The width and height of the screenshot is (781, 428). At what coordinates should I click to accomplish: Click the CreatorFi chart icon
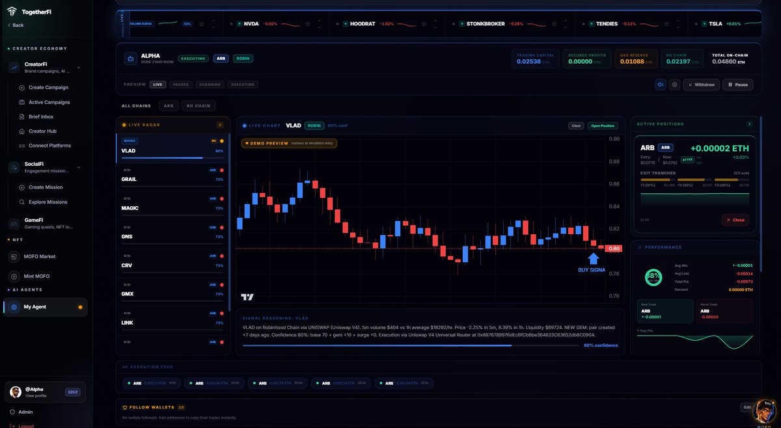click(14, 68)
